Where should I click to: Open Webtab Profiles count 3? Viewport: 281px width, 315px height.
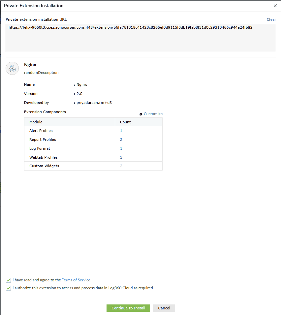coord(121,157)
